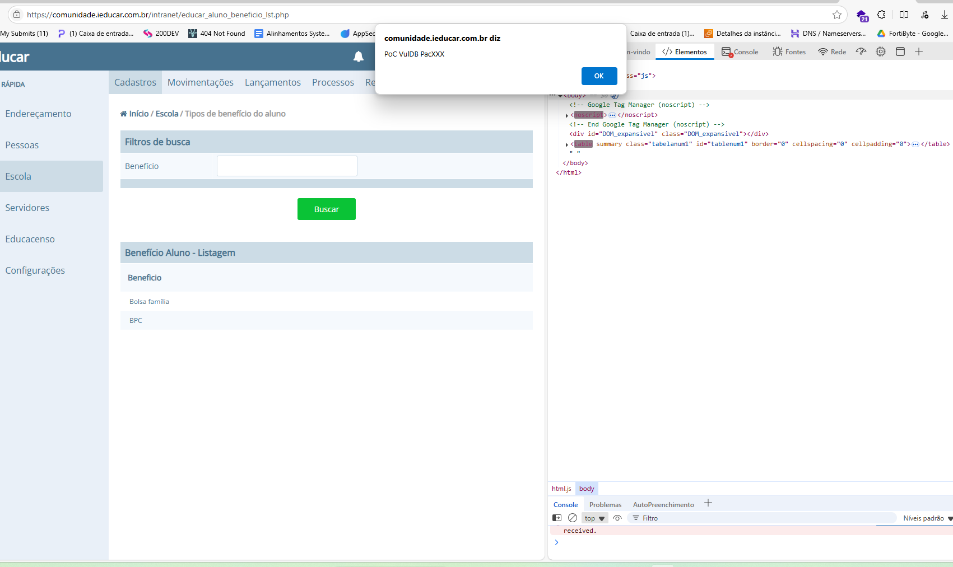
Task: Open the purple extension with badge 21
Action: (862, 15)
